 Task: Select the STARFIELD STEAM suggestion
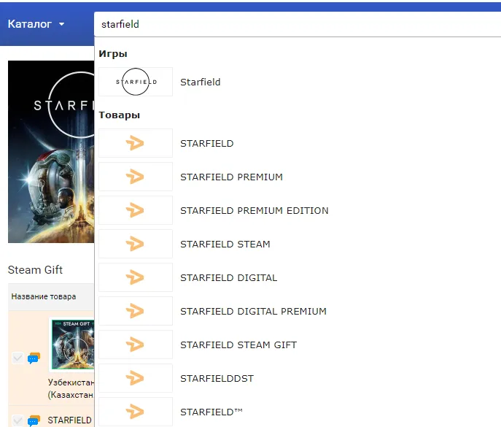(225, 244)
